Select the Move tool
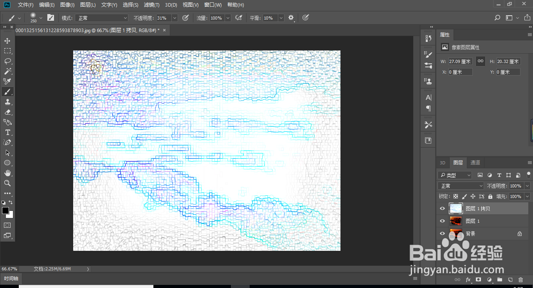This screenshot has width=533, height=288. click(7, 41)
